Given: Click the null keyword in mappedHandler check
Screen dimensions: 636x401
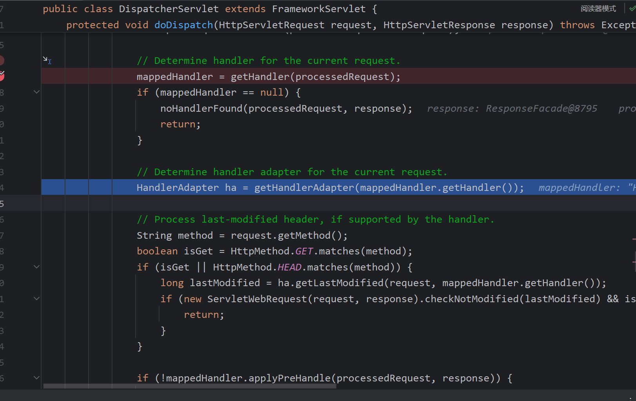Looking at the screenshot, I should pos(272,93).
